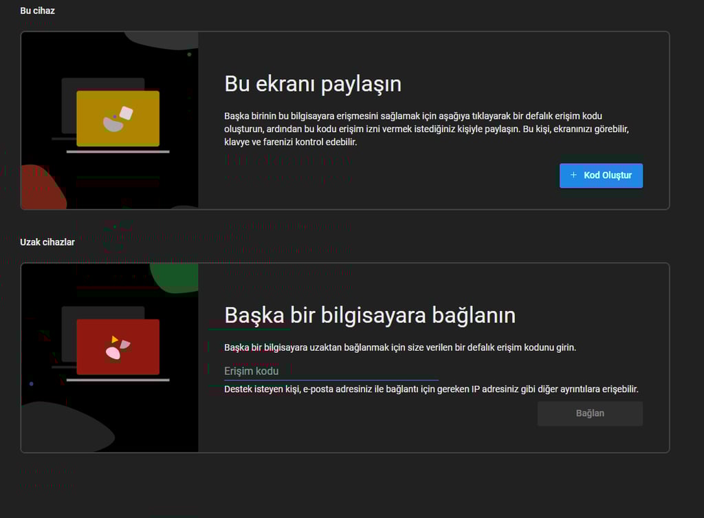Click the 'Başka bir bilgisayara bağlanın' heading
704x518 pixels.
[x=370, y=315]
